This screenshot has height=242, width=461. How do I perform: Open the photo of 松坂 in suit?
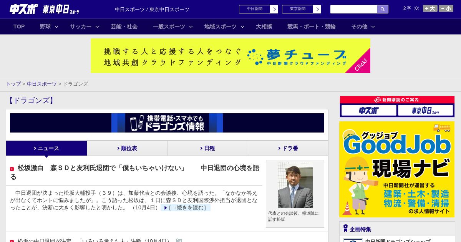(295, 185)
